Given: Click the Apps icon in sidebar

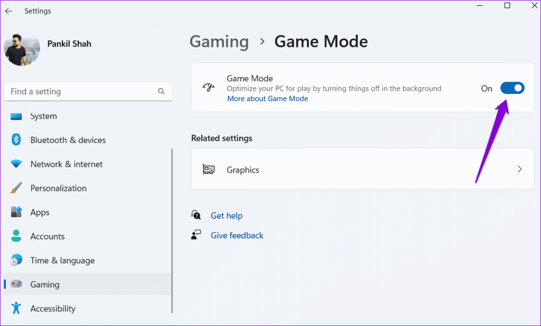Looking at the screenshot, I should point(16,212).
